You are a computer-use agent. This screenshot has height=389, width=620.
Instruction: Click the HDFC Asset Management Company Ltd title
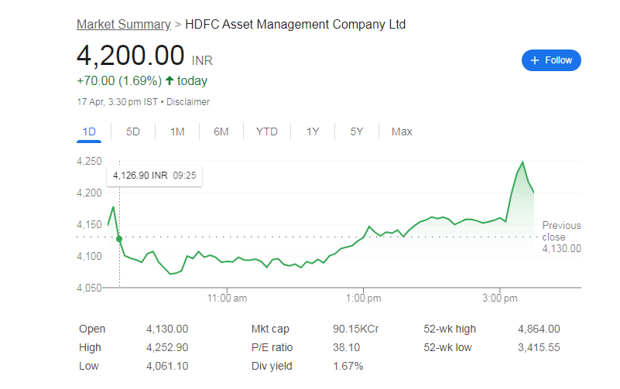296,25
